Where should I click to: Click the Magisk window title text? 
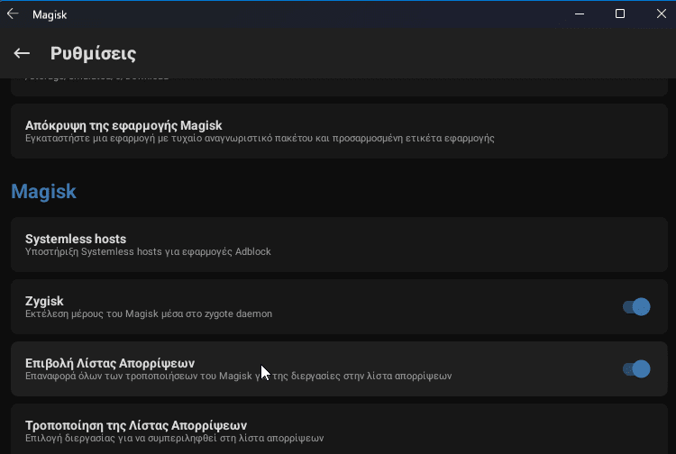50,14
